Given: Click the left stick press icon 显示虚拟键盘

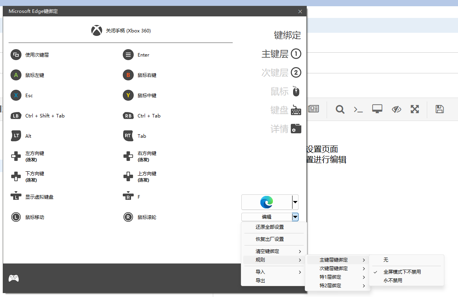Looking at the screenshot, I should (x=16, y=196).
